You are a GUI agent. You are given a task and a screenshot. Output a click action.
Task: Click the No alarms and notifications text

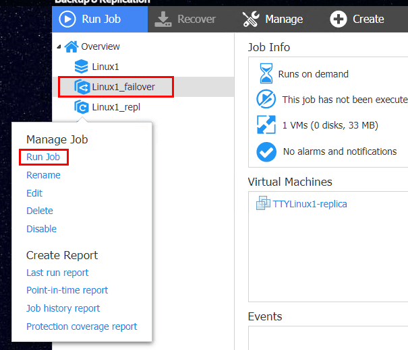coord(340,151)
